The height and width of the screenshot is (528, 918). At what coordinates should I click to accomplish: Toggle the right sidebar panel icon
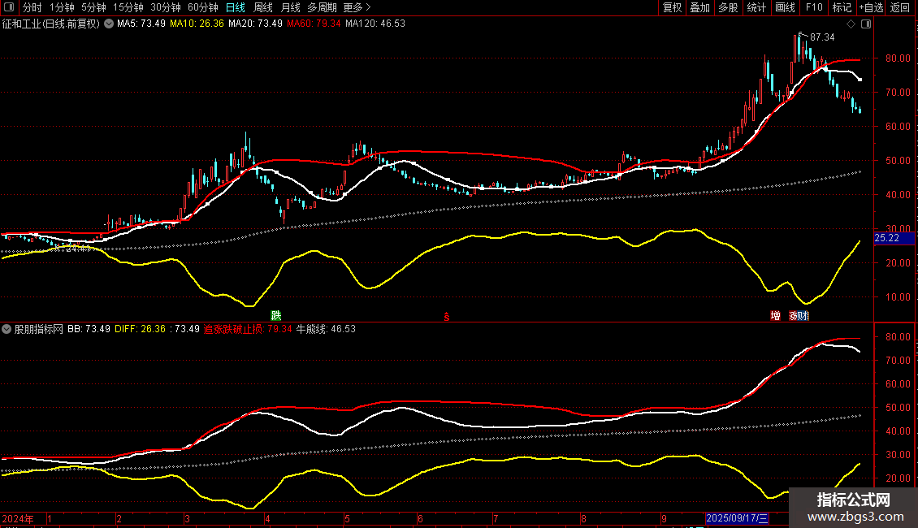866,24
